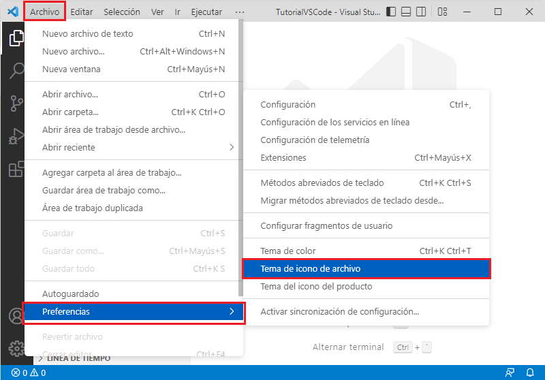The width and height of the screenshot is (545, 380).
Task: Open Configuración de telemetría
Action: (x=366, y=140)
